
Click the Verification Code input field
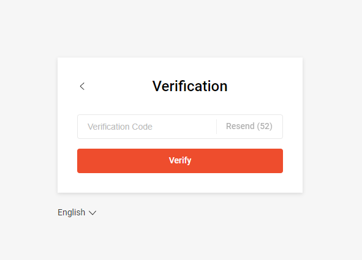pyautogui.click(x=147, y=127)
